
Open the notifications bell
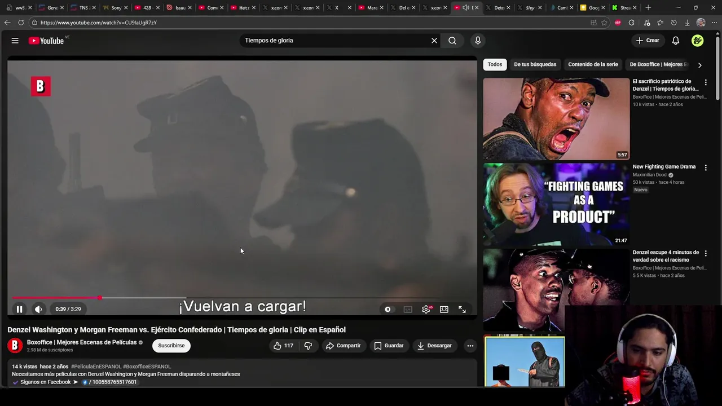(676, 41)
